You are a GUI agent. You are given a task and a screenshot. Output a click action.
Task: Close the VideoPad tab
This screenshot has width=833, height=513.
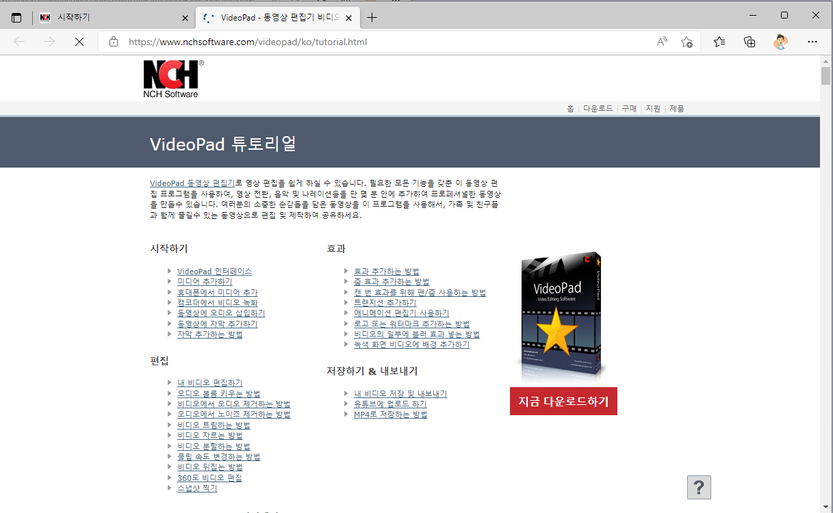[349, 18]
